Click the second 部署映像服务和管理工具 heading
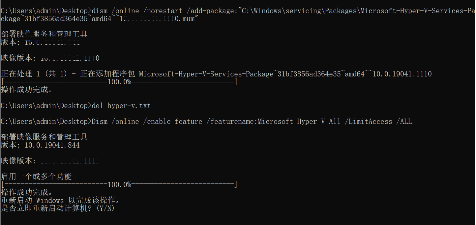The width and height of the screenshot is (476, 225). pyautogui.click(x=44, y=137)
